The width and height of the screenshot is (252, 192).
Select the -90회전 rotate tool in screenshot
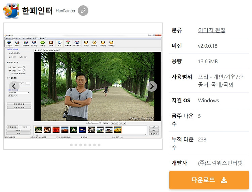click(x=94, y=43)
